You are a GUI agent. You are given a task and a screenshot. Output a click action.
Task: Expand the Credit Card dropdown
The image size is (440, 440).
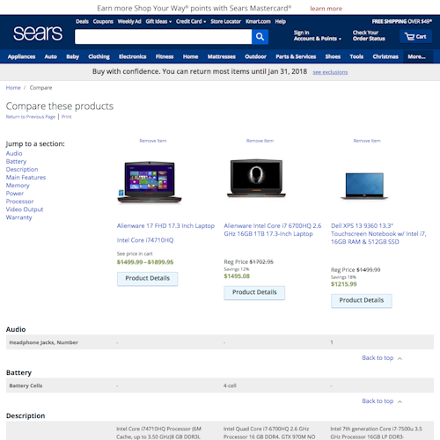pyautogui.click(x=191, y=21)
